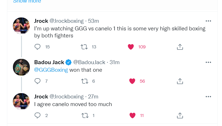Retweet Badou Jack's reply
Screen dimensions: 222x126
pos(84,81)
